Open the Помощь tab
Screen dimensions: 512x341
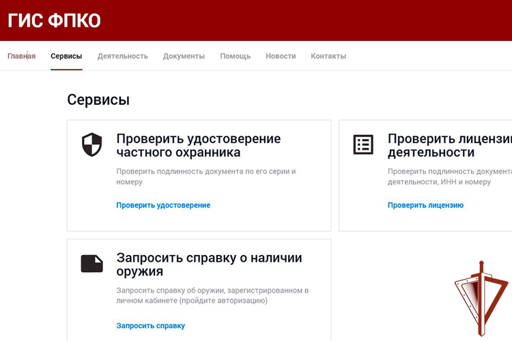[236, 56]
